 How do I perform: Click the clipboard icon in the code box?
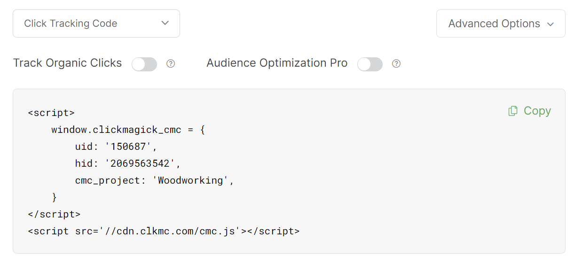tap(513, 111)
